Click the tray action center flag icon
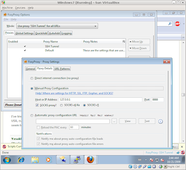186x170 pixels. coord(151,160)
